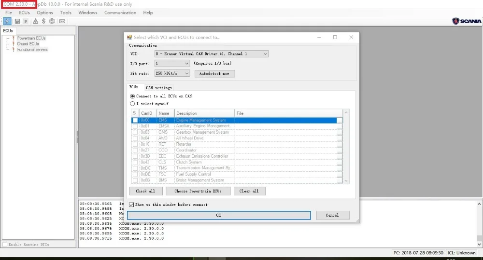This screenshot has height=260, width=483.
Task: Open the Help menu
Action: pos(148,13)
